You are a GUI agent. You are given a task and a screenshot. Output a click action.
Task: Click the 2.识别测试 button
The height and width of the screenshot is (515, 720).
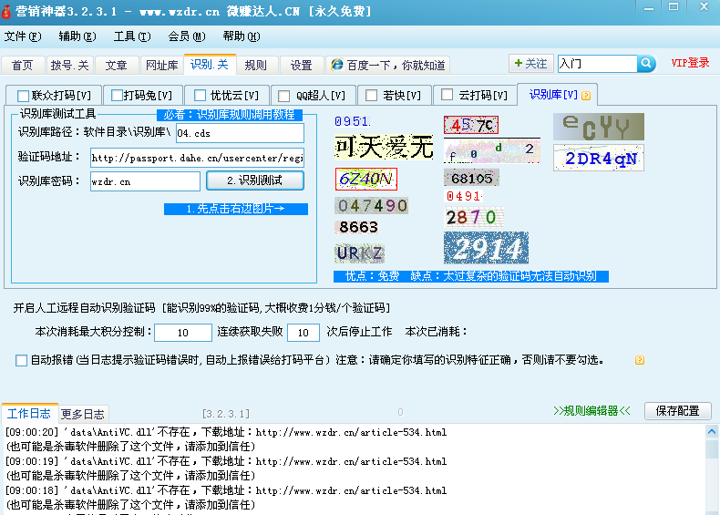point(255,180)
